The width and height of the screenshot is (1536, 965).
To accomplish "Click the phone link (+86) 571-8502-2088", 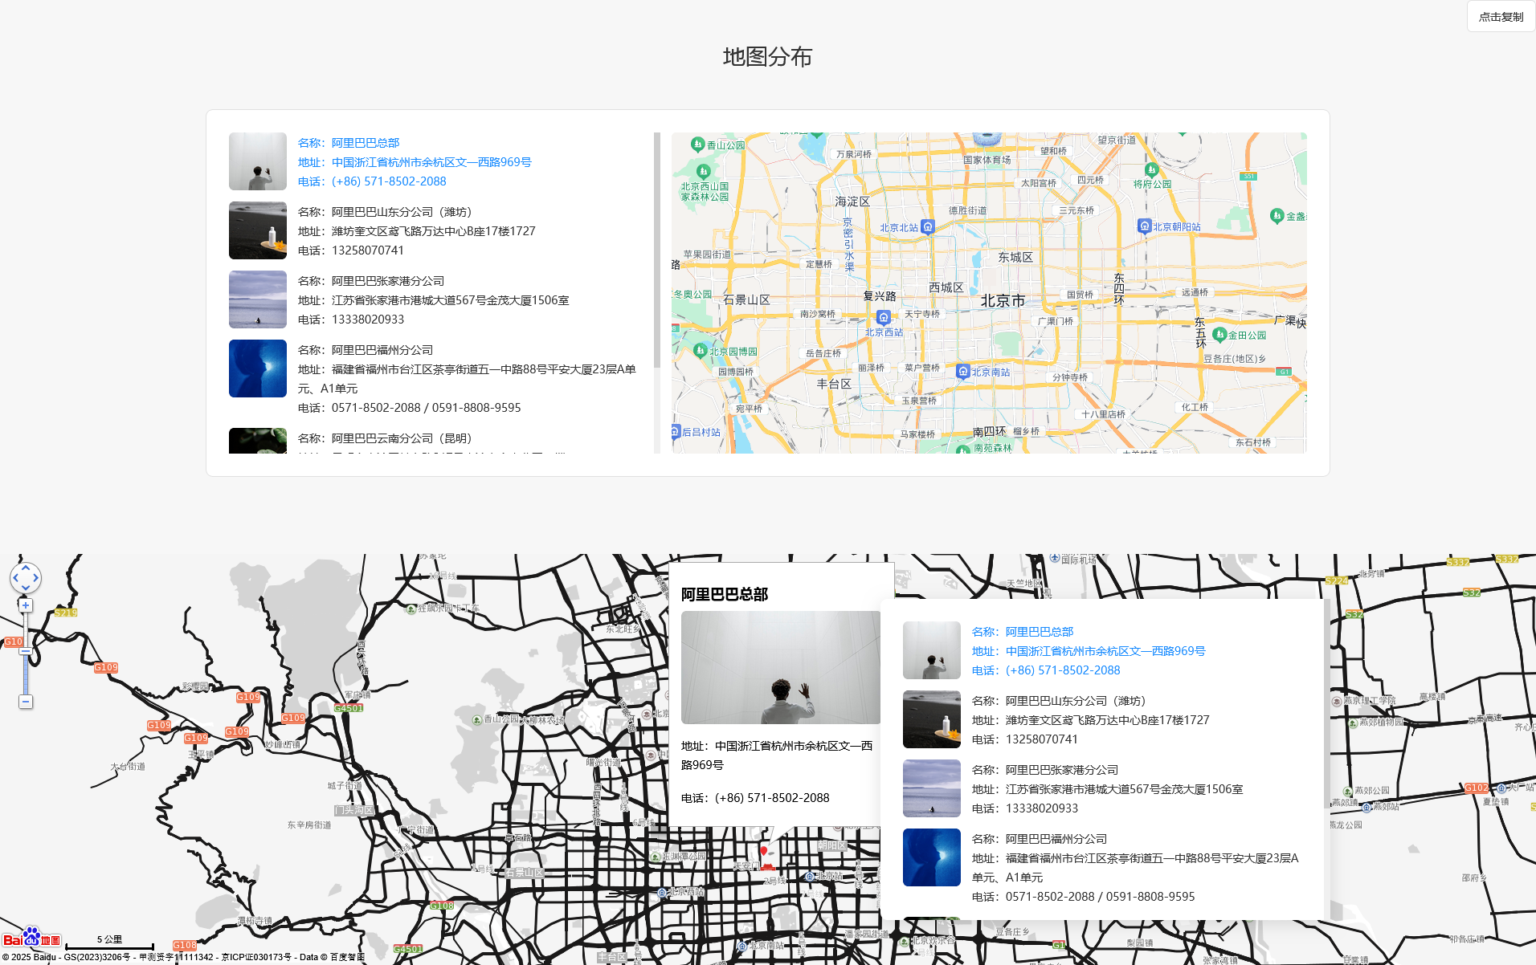I will [387, 181].
